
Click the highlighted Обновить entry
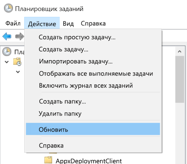93,129
